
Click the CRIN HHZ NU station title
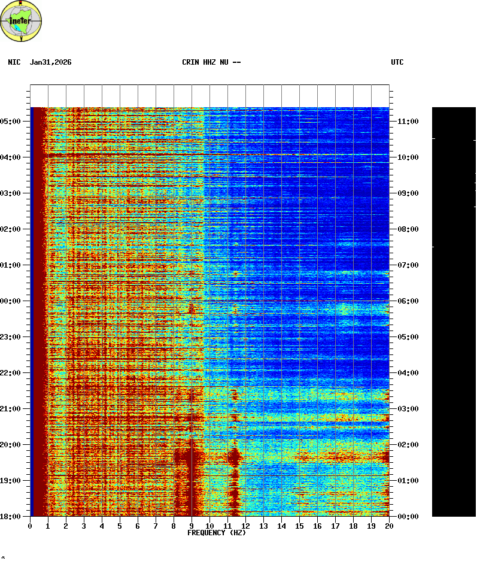pos(211,62)
